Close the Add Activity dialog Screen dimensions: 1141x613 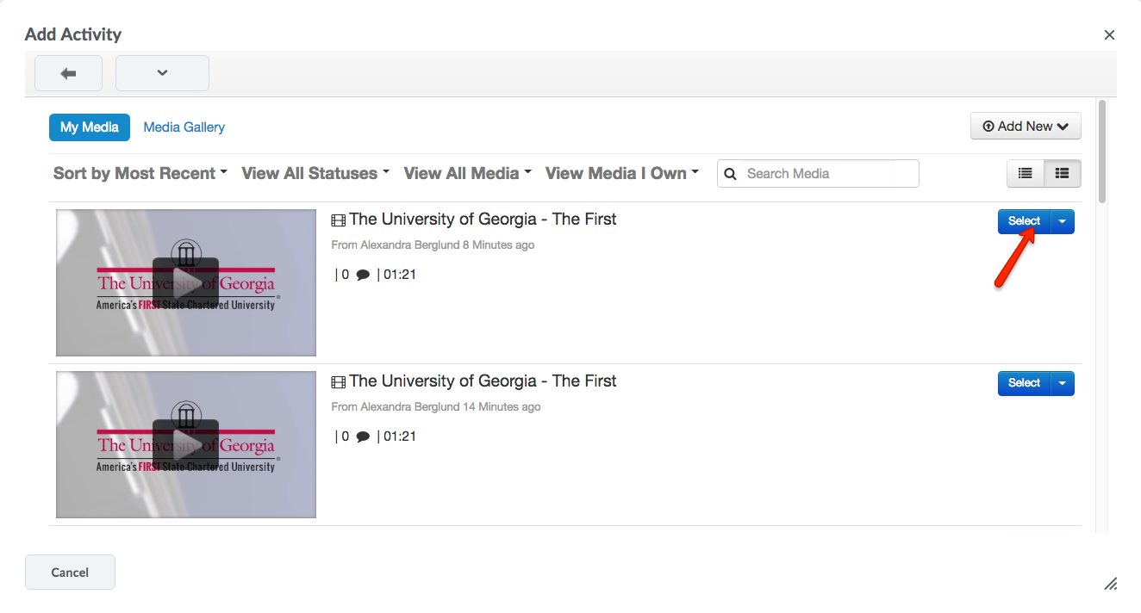click(x=1109, y=35)
